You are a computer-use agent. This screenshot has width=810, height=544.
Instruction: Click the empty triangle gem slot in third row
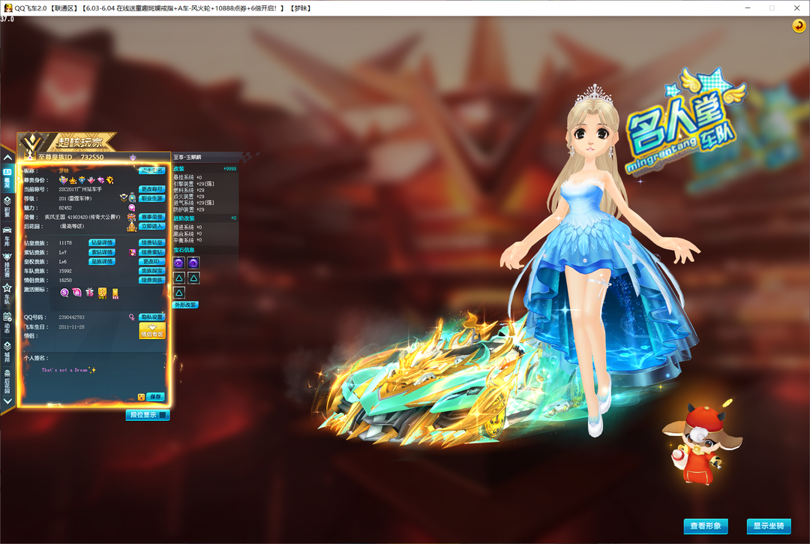click(179, 292)
